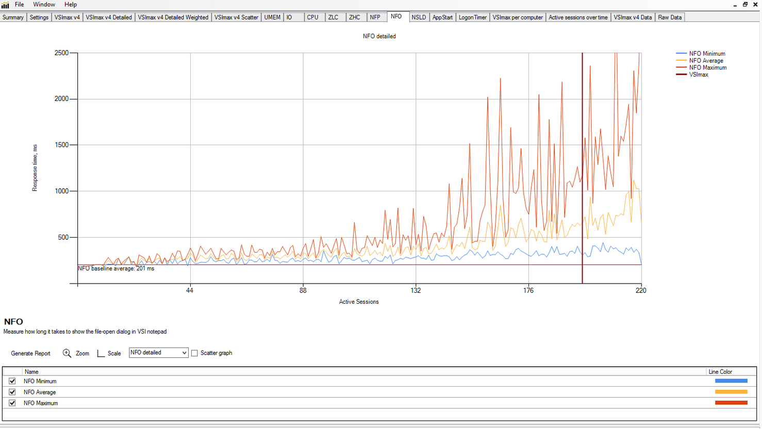Screen dimensions: 762x429
Task: Enable the Scatter graph checkbox
Action: pos(194,353)
